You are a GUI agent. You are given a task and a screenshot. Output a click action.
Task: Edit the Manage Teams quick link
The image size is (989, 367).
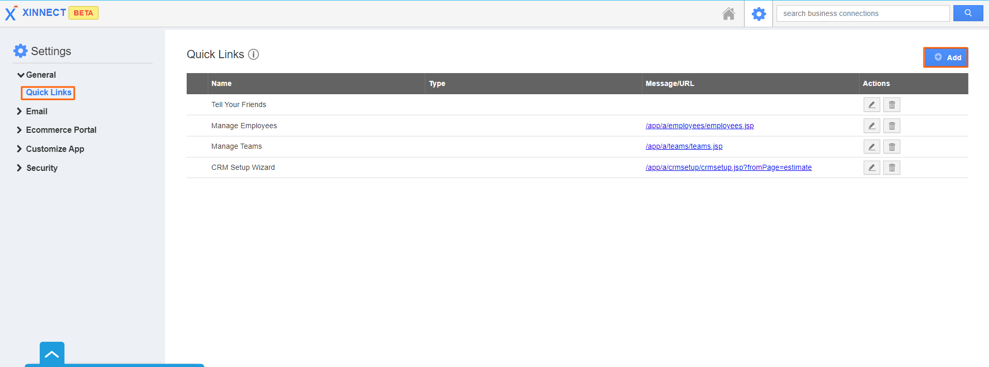[871, 147]
